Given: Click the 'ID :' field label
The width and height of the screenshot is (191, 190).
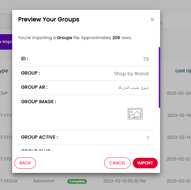Looking at the screenshot, I should click(x=25, y=59).
